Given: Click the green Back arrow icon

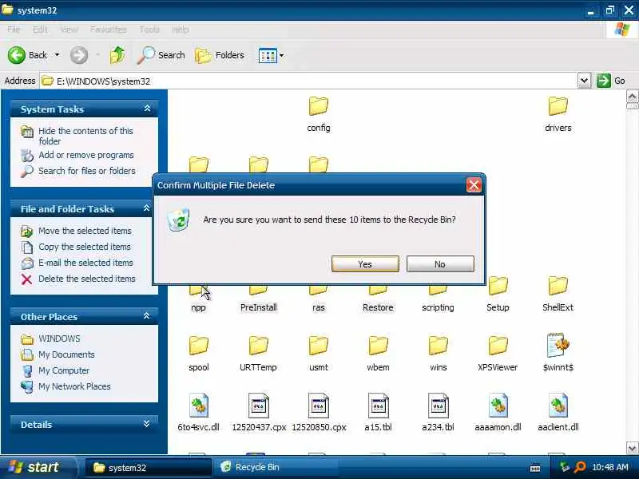Looking at the screenshot, I should 17,55.
